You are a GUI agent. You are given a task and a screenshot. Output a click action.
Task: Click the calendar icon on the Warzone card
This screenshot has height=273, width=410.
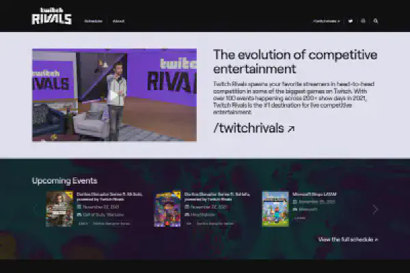pyautogui.click(x=79, y=207)
